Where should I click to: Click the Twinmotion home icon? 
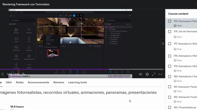[x=11, y=16]
